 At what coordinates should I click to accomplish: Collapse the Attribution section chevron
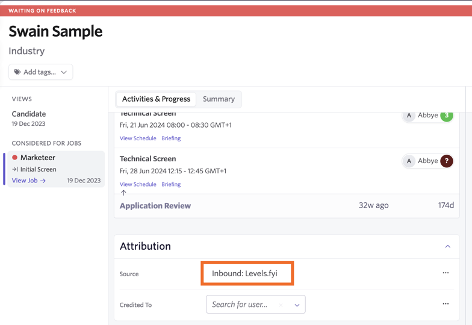tap(448, 247)
